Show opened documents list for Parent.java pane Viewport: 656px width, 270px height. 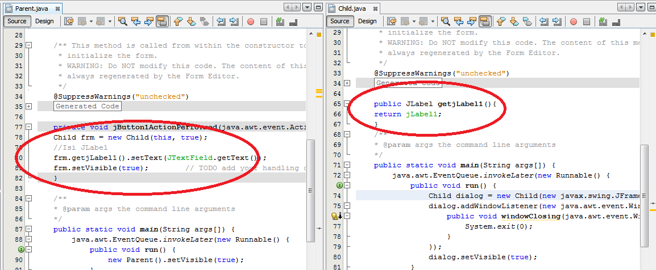pos(308,7)
